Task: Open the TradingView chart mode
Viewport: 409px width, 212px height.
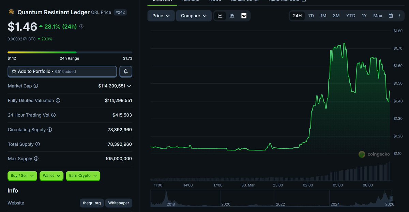Action: point(245,15)
